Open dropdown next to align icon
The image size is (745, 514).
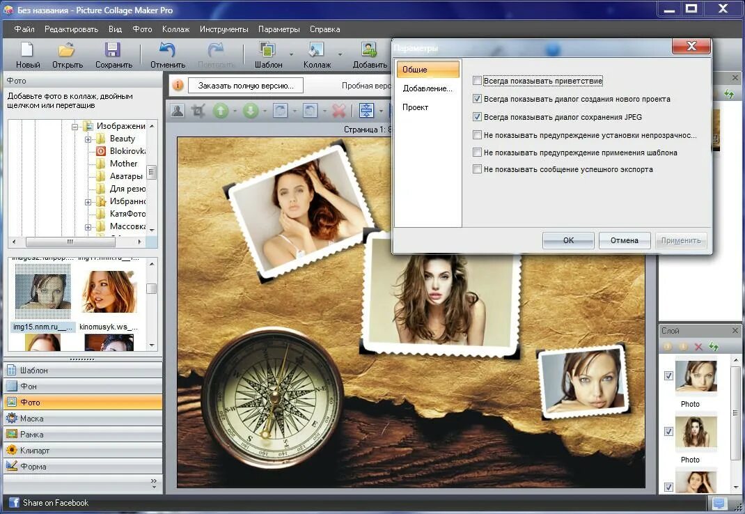(381, 111)
